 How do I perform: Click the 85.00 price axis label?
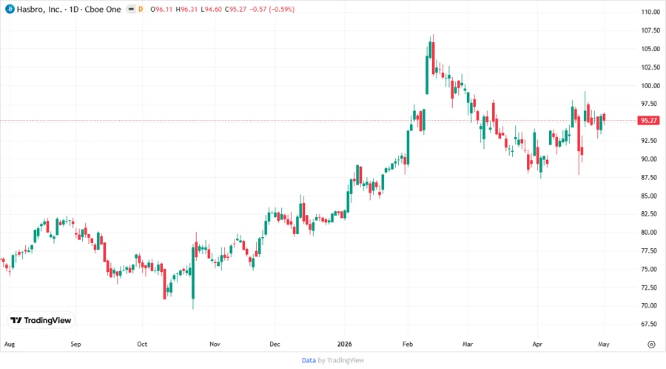pos(650,196)
